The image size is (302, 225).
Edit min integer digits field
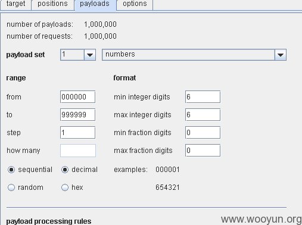click(x=203, y=97)
